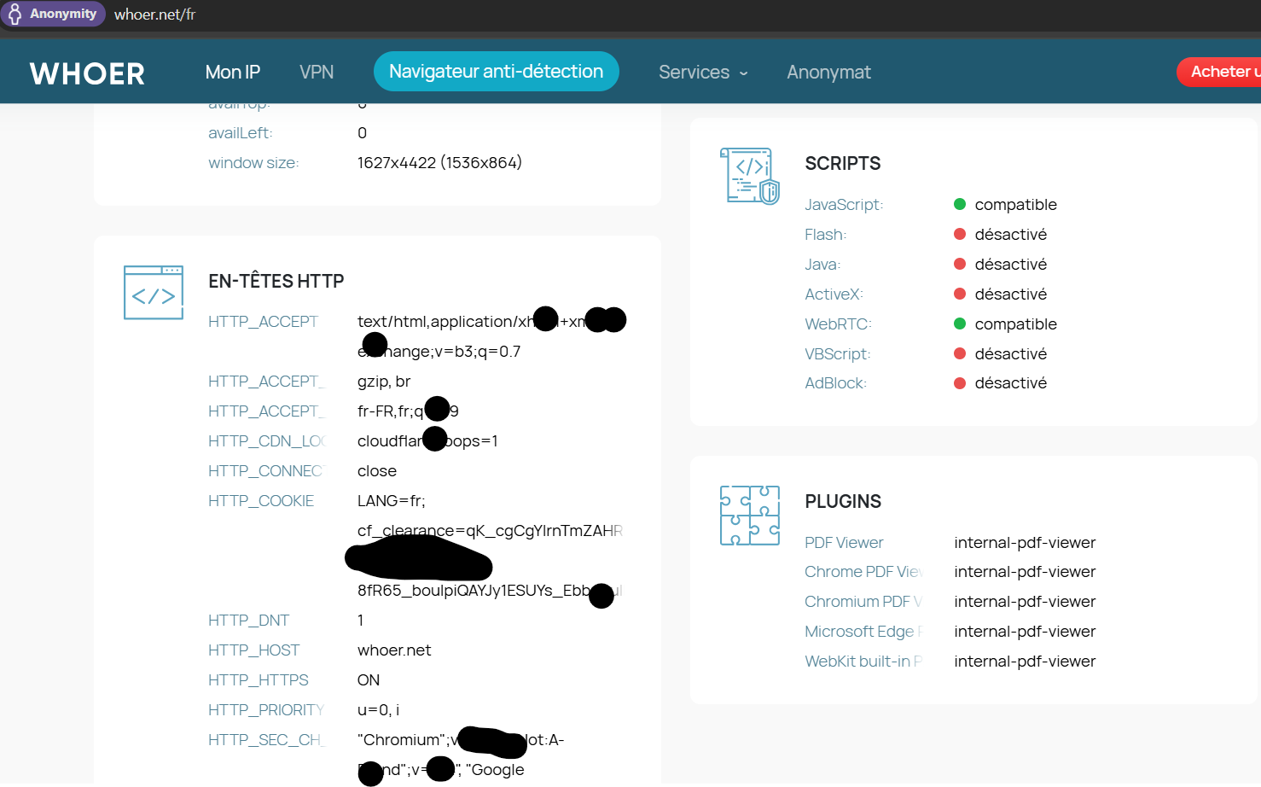Click the Anonymity extension icon in address bar
Viewport: 1261px width, 787px height.
[53, 14]
